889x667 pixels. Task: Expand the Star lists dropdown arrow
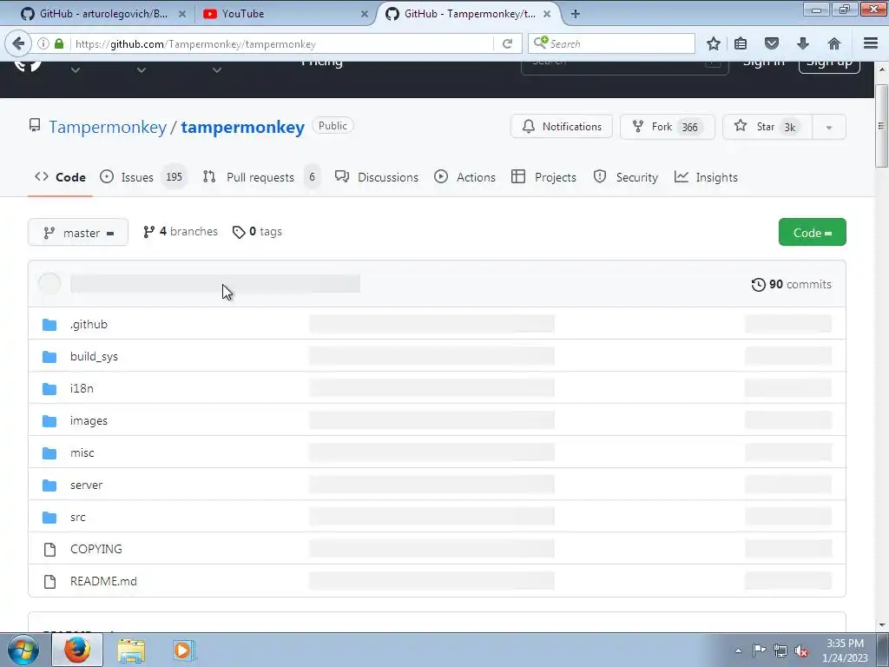[x=829, y=127]
